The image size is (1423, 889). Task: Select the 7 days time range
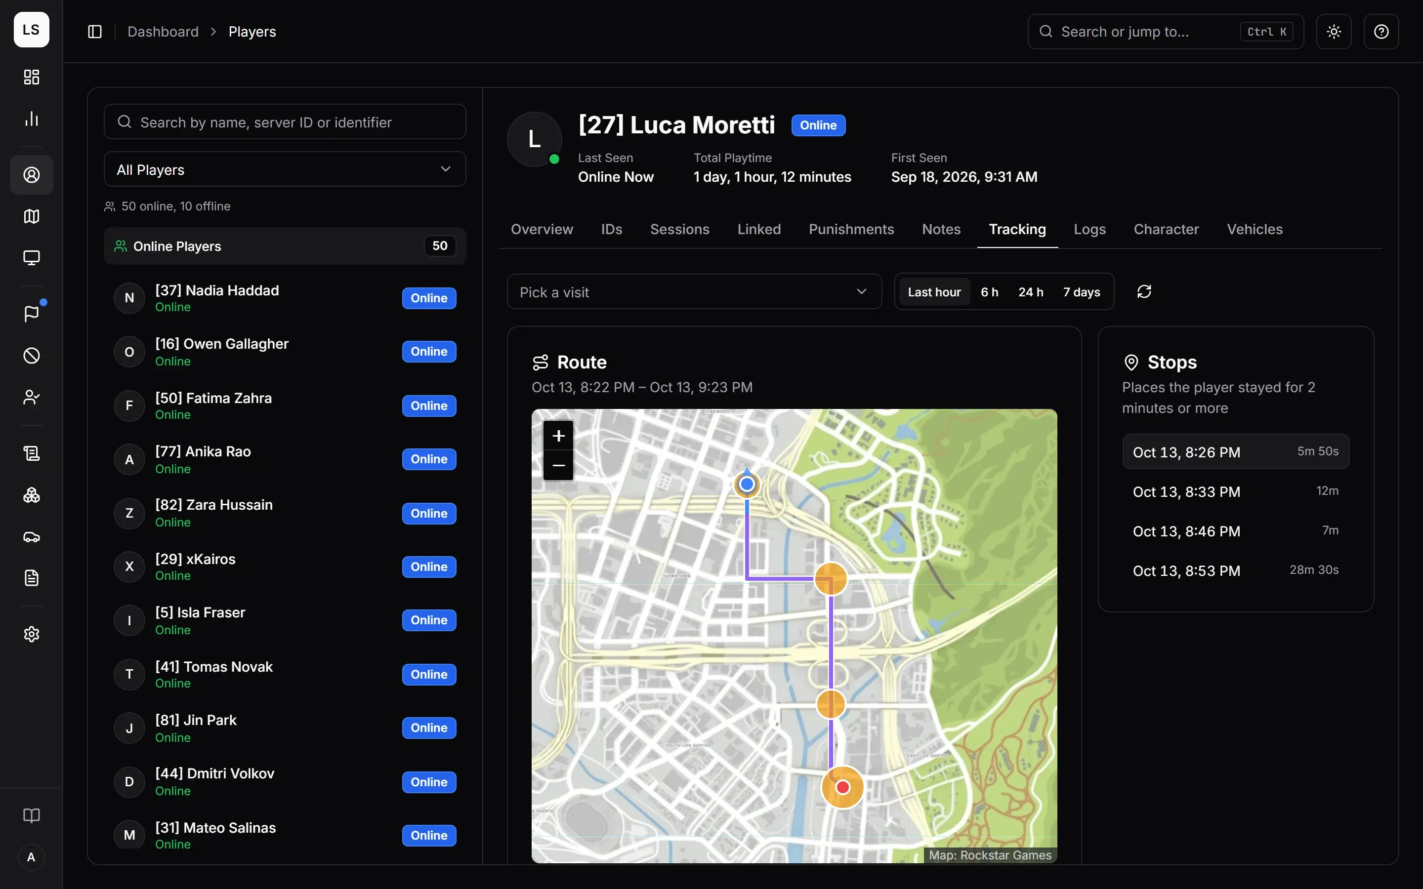[x=1082, y=292]
